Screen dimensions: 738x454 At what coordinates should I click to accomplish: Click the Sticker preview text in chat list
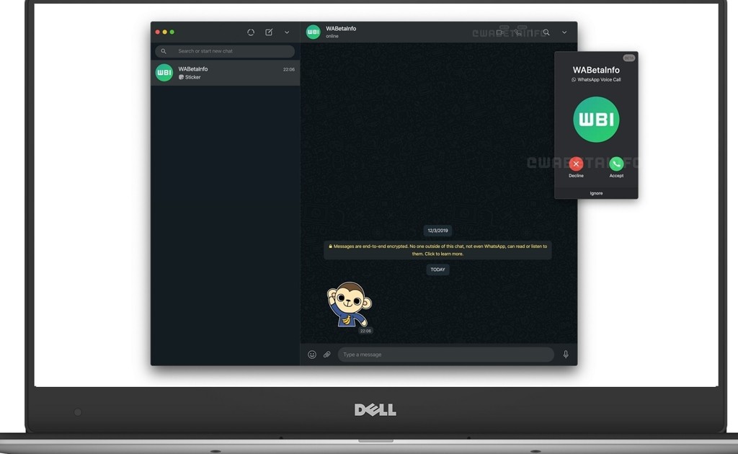193,77
